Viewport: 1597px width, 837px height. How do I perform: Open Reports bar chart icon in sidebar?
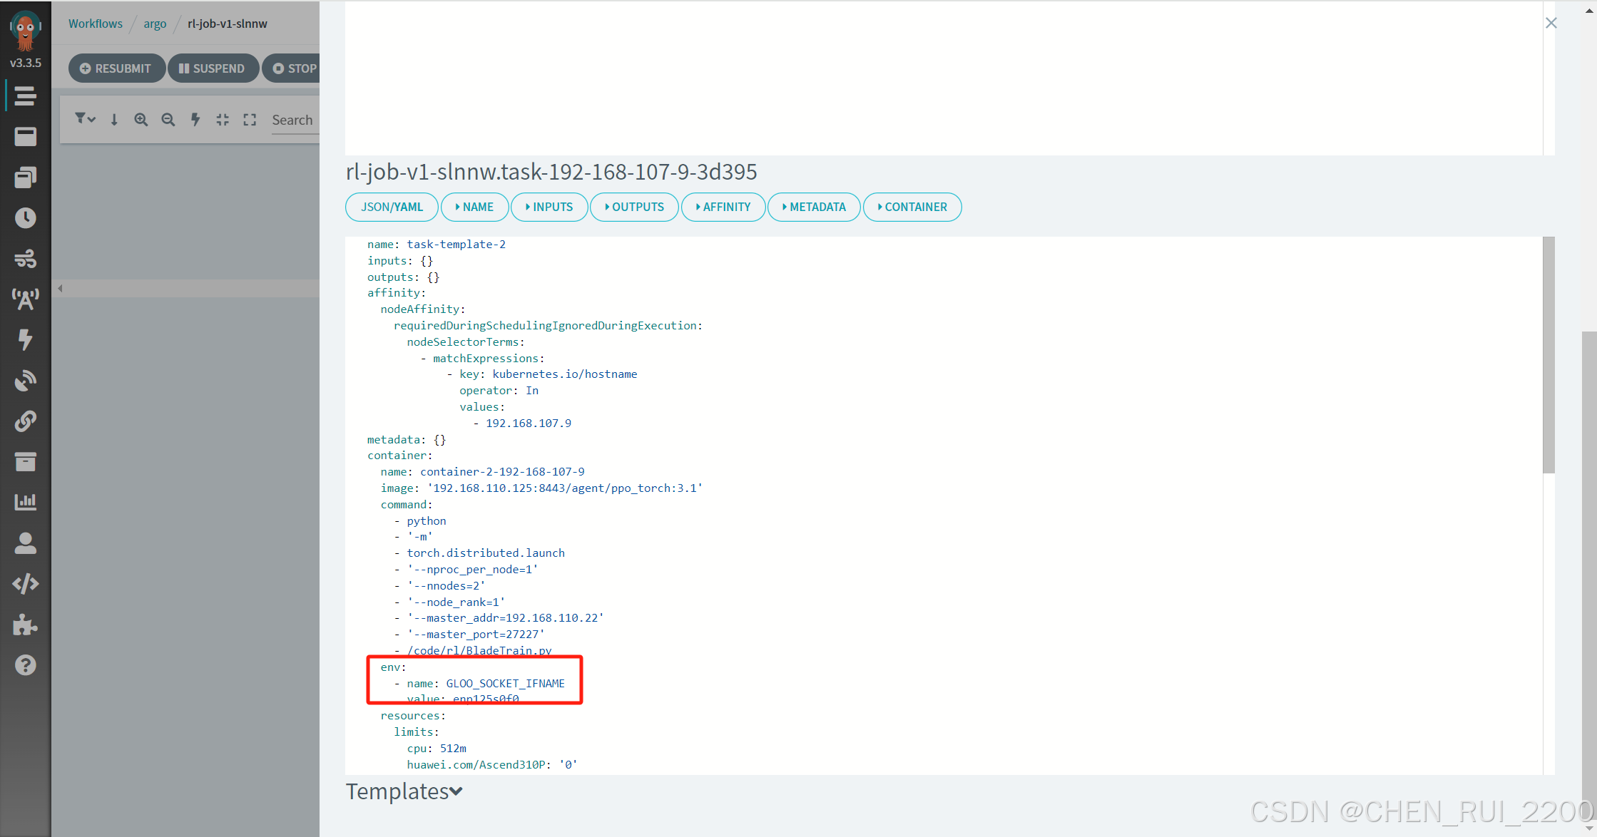(25, 502)
